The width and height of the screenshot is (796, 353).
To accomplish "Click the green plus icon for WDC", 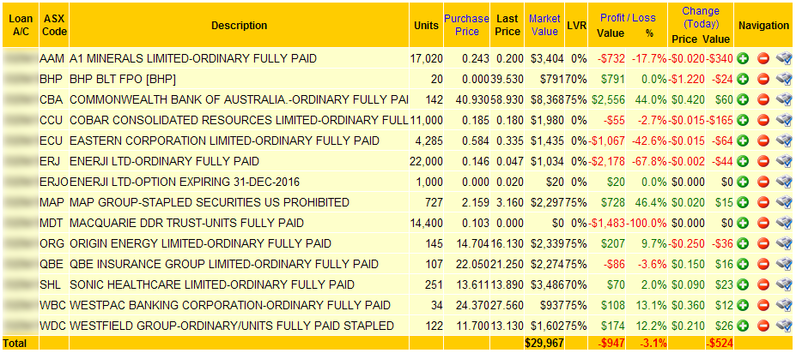I will [744, 325].
